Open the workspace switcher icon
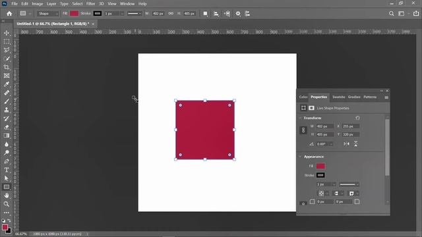The height and width of the screenshot is (237, 422). pos(402,13)
